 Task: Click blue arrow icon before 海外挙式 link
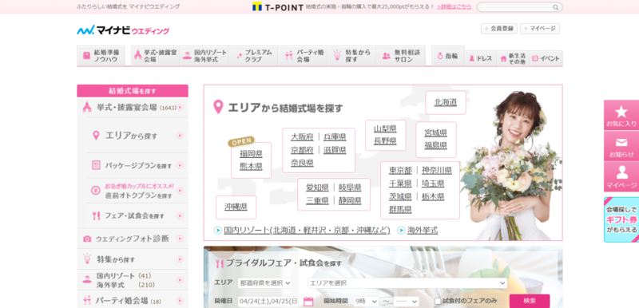[401, 231]
